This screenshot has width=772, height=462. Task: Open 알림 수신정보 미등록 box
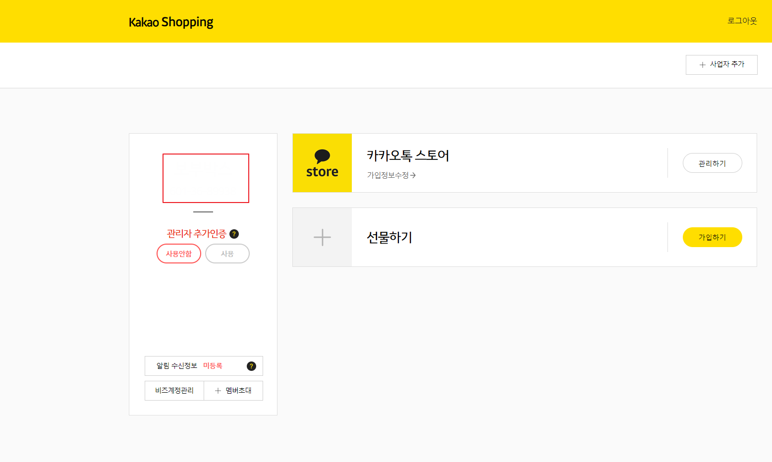point(204,366)
